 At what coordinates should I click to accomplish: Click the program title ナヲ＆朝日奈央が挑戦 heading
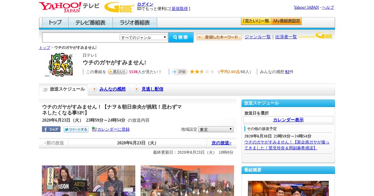point(112,110)
